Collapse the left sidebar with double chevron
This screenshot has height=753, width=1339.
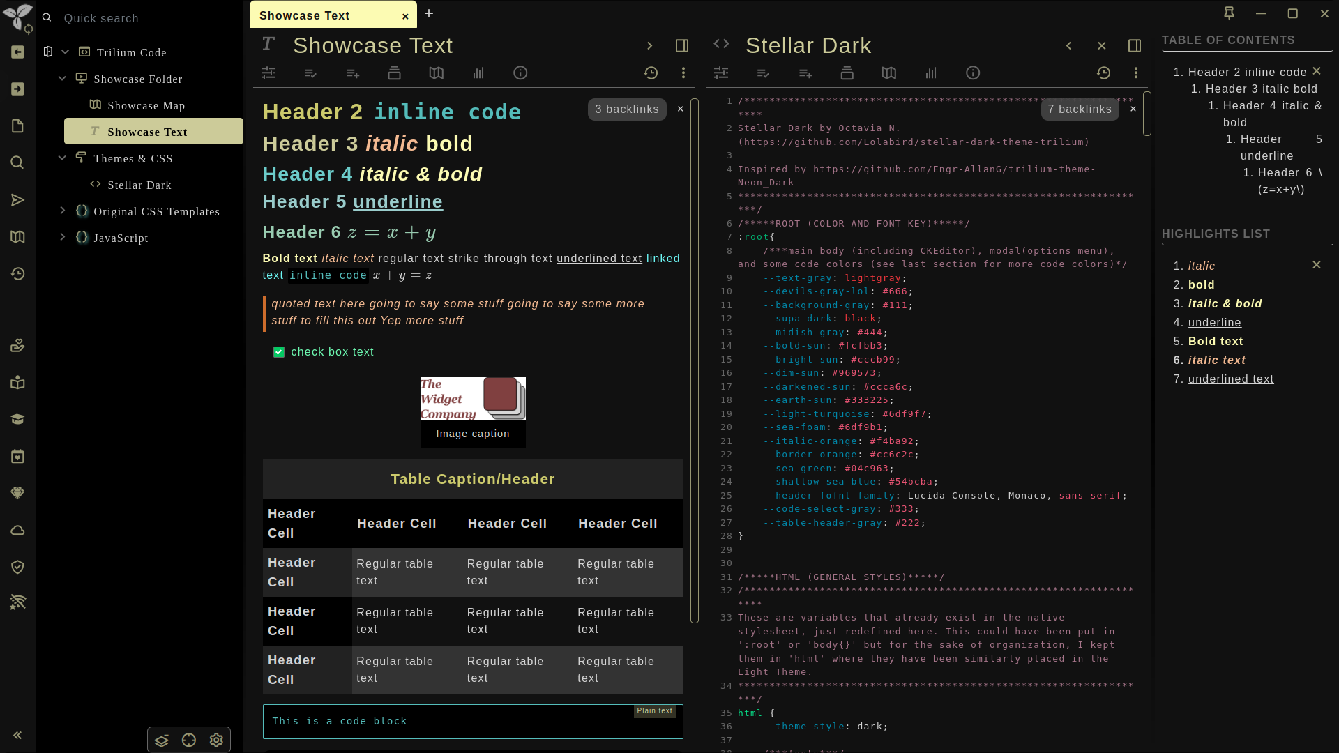pyautogui.click(x=17, y=735)
